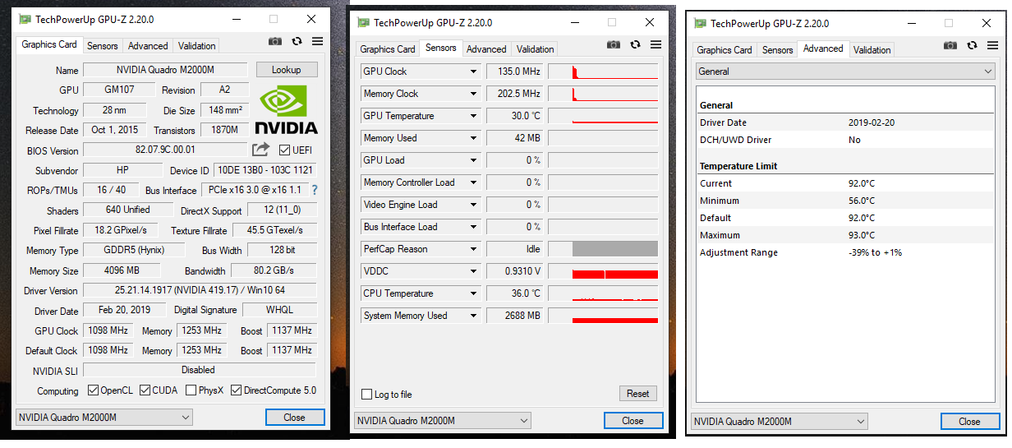Open GPU selector dropdown in Advanced window
Viewport: 1012px width, 448px height.
[x=779, y=422]
